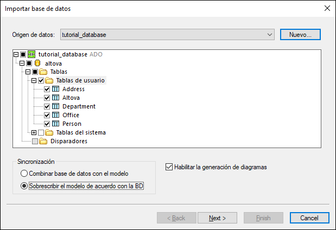
Task: Uncheck the Office table checkbox
Action: [47, 115]
